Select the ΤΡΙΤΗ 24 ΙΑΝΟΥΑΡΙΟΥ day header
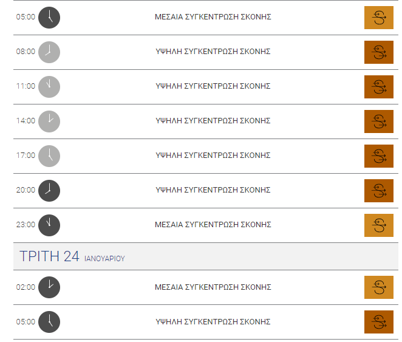 [206, 256]
